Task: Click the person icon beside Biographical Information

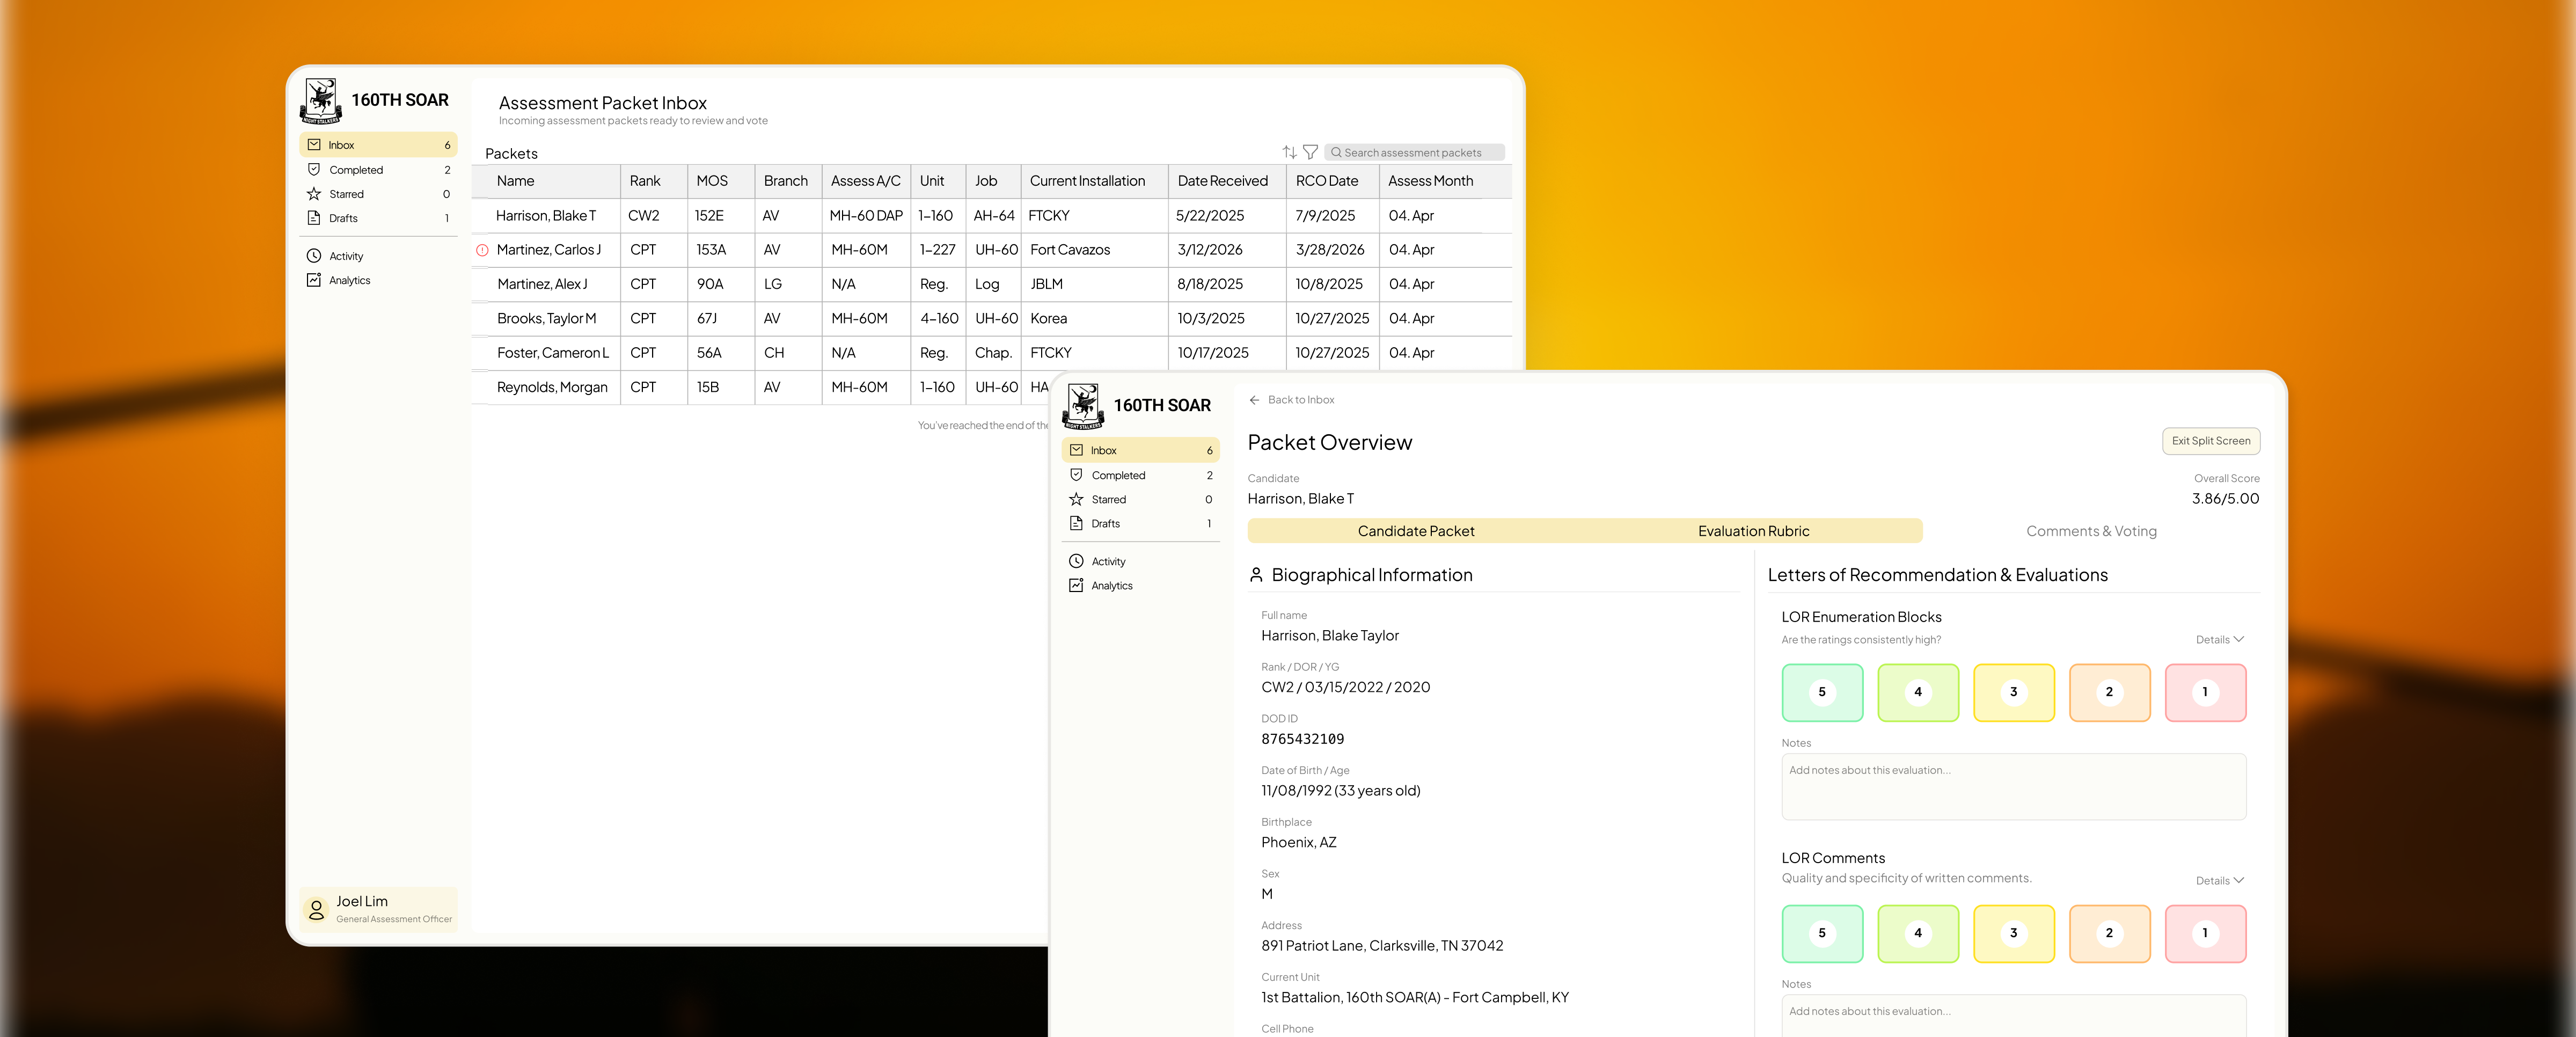Action: (x=1256, y=575)
